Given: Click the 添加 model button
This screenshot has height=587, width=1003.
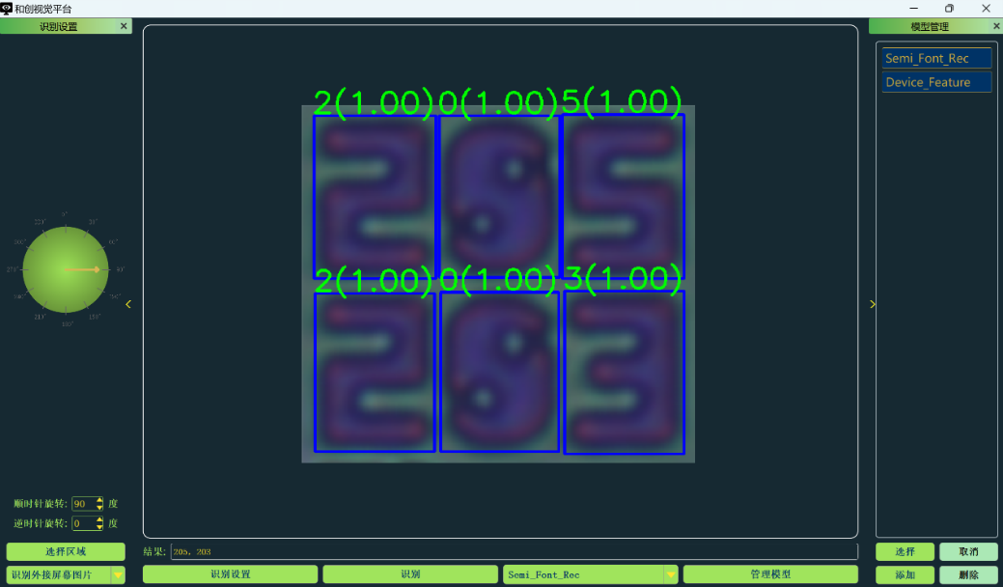Looking at the screenshot, I should click(x=905, y=574).
